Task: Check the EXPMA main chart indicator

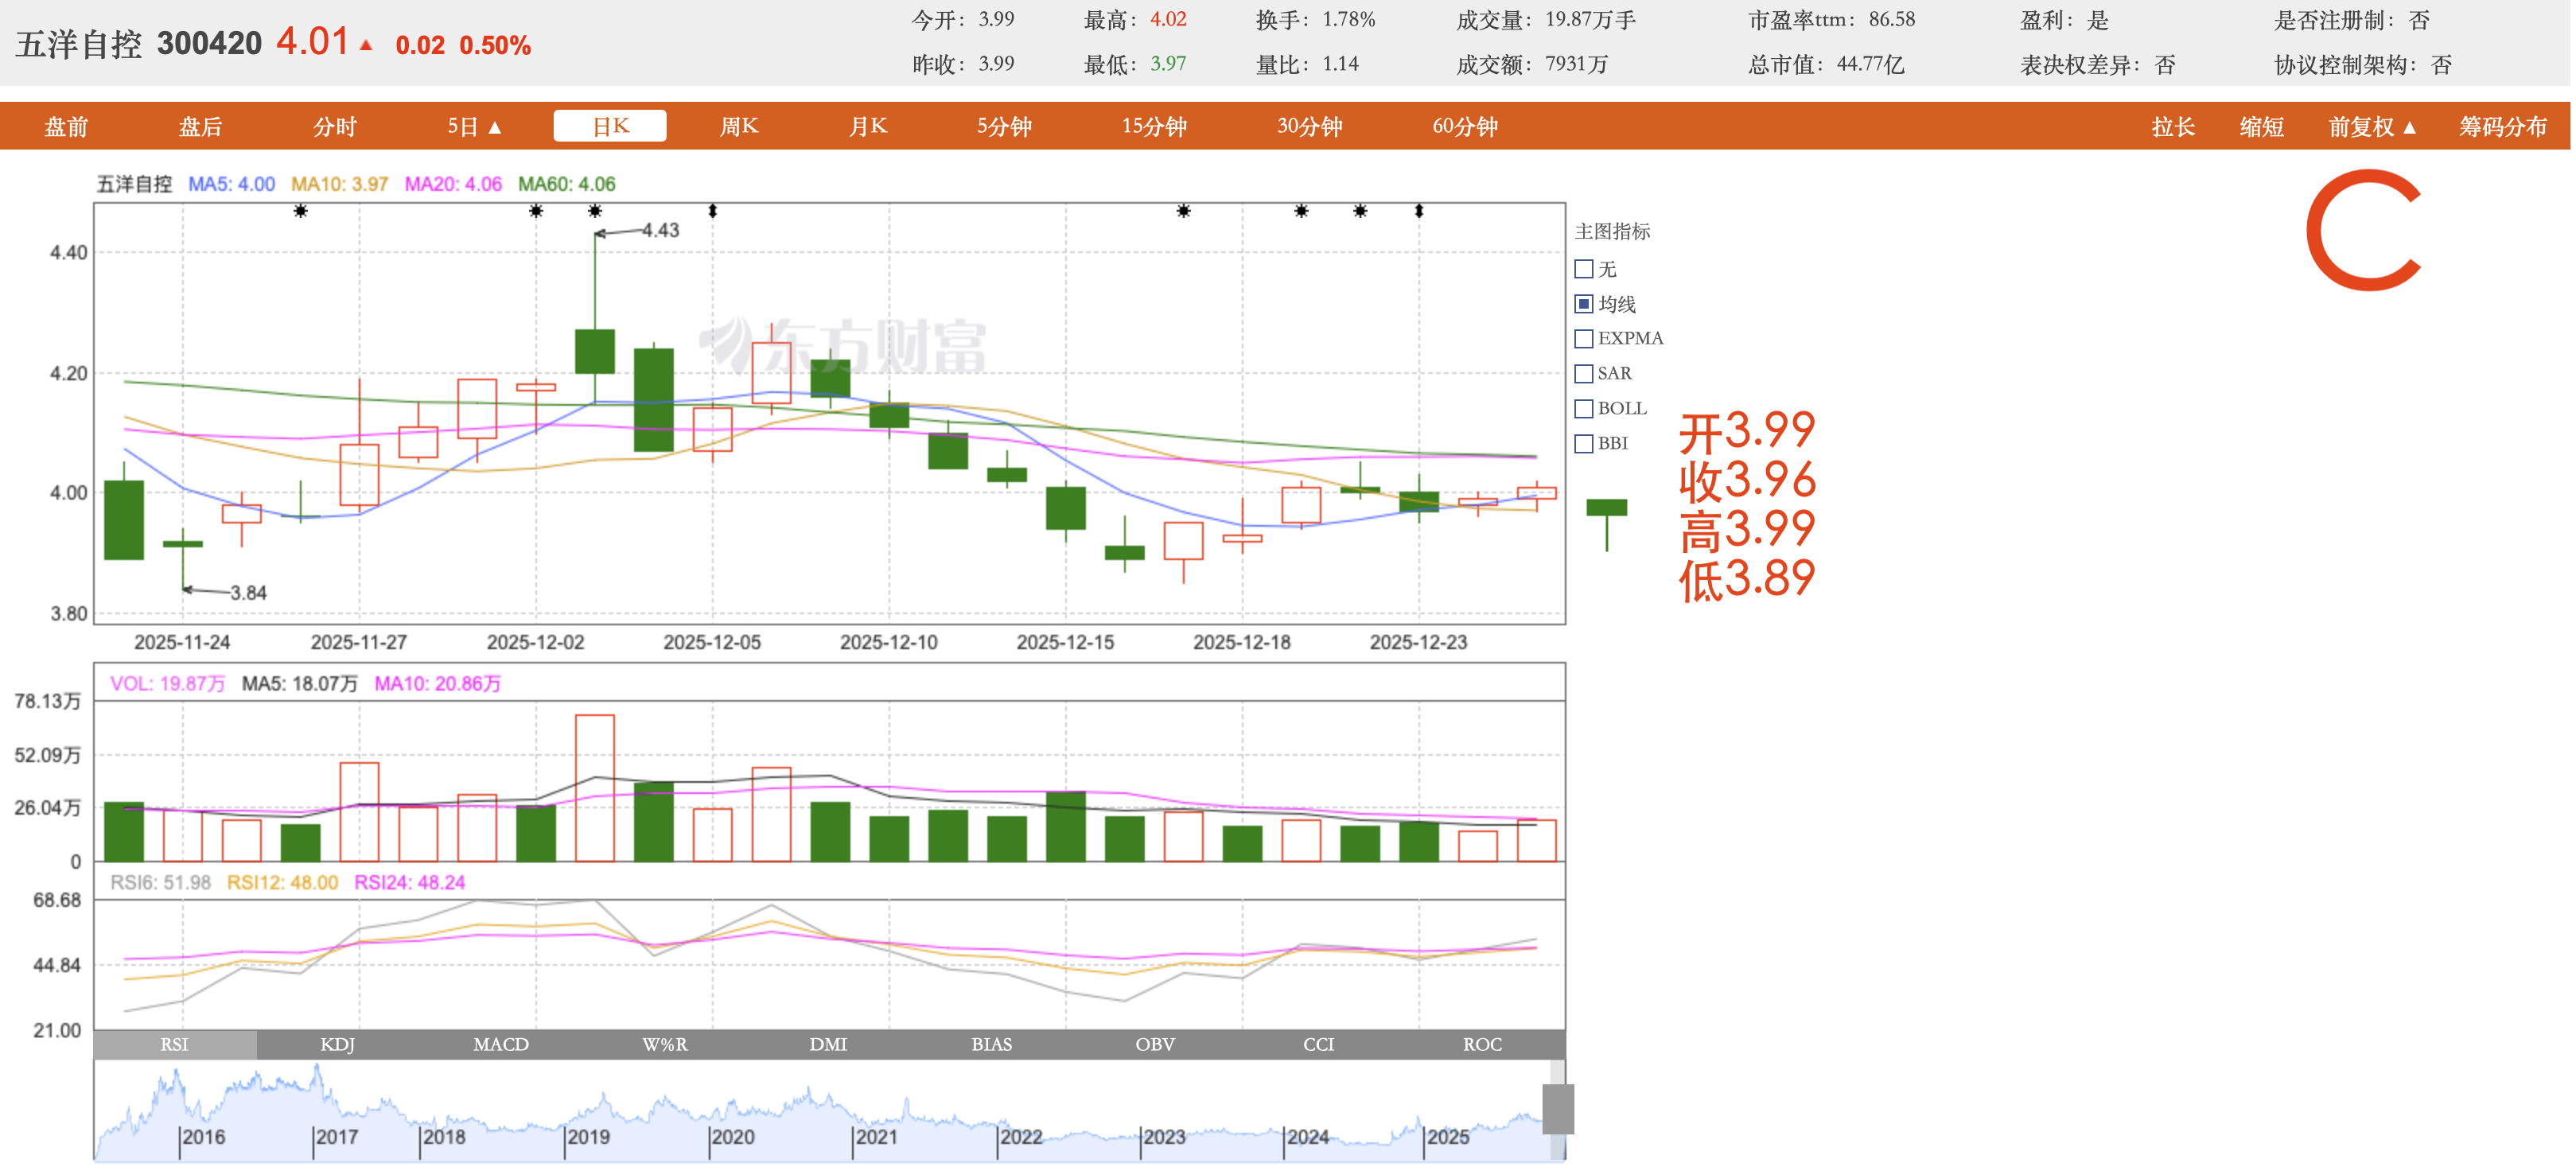Action: pos(1583,338)
